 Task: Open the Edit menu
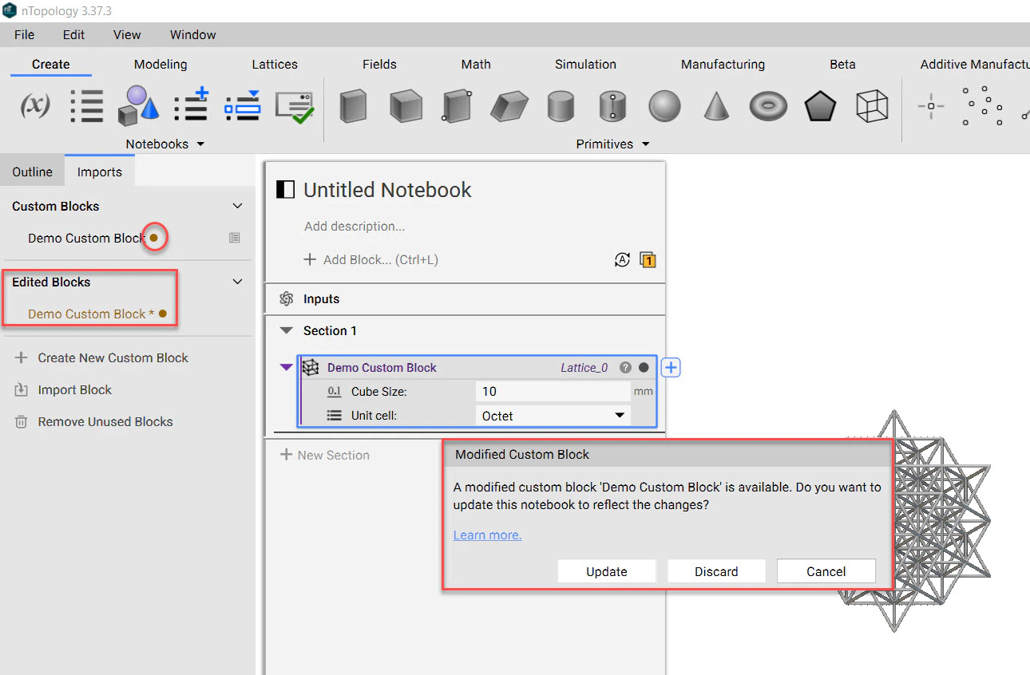73,34
